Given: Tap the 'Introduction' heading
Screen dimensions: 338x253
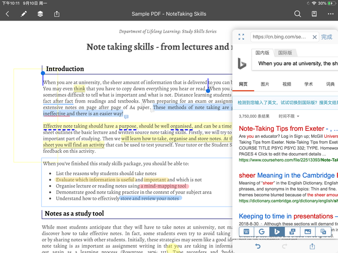Looking at the screenshot, I should [x=65, y=69].
